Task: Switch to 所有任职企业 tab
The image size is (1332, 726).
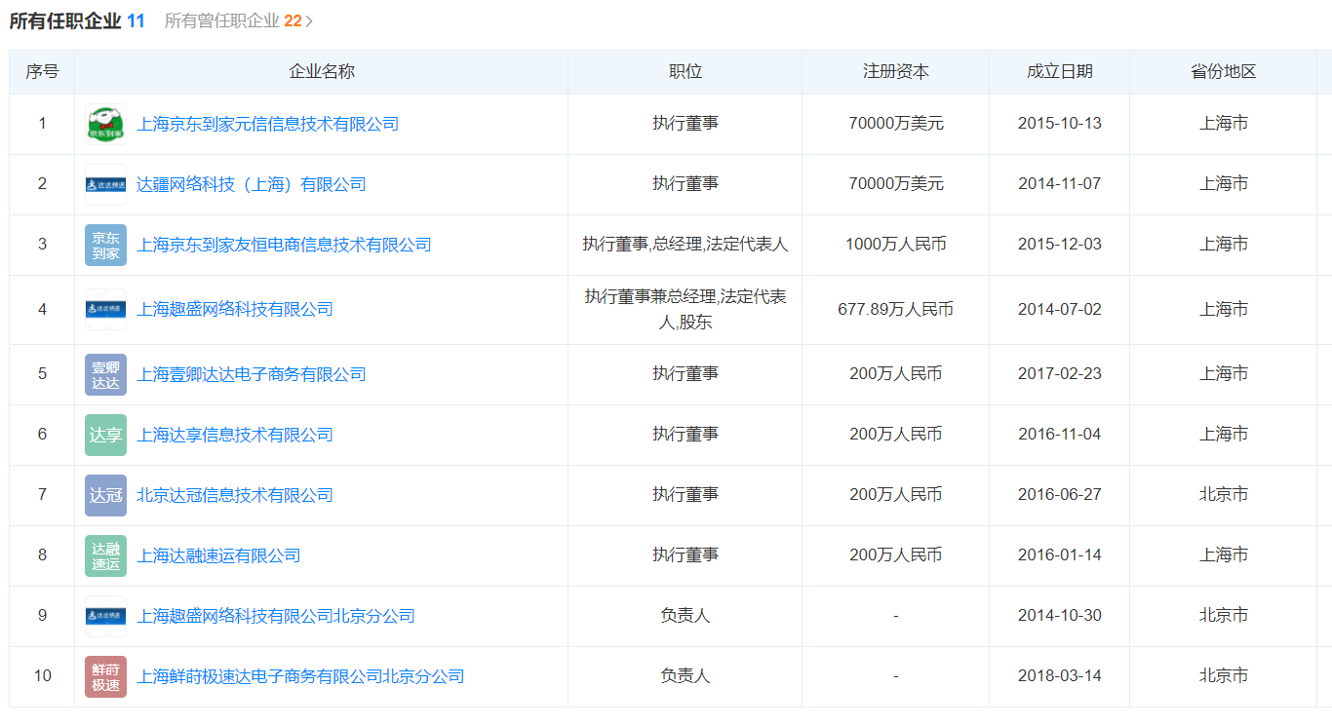Action: click(x=77, y=20)
